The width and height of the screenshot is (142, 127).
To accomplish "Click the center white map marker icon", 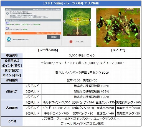I will [78, 19].
